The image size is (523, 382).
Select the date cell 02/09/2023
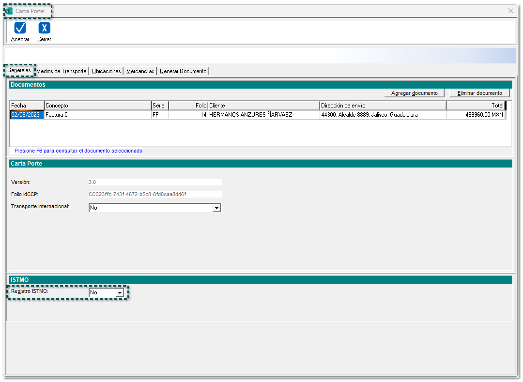coord(27,115)
